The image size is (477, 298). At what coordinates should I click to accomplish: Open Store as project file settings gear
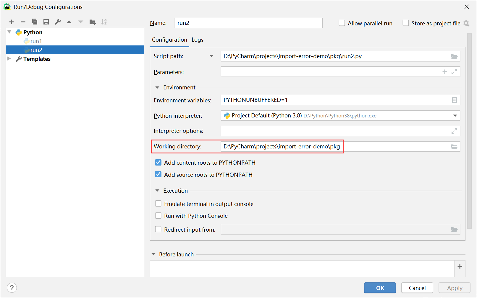point(466,23)
